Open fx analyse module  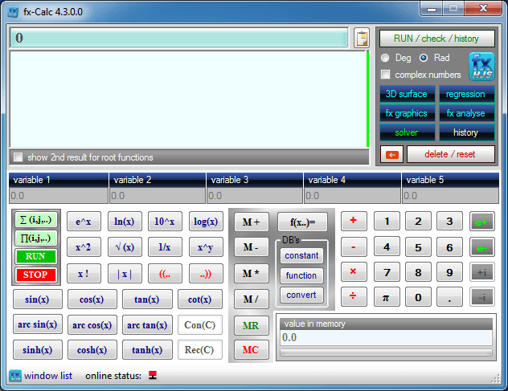click(467, 113)
